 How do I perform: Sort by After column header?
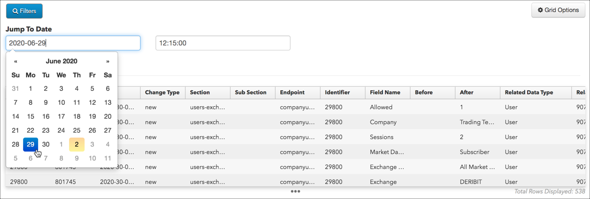point(477,92)
